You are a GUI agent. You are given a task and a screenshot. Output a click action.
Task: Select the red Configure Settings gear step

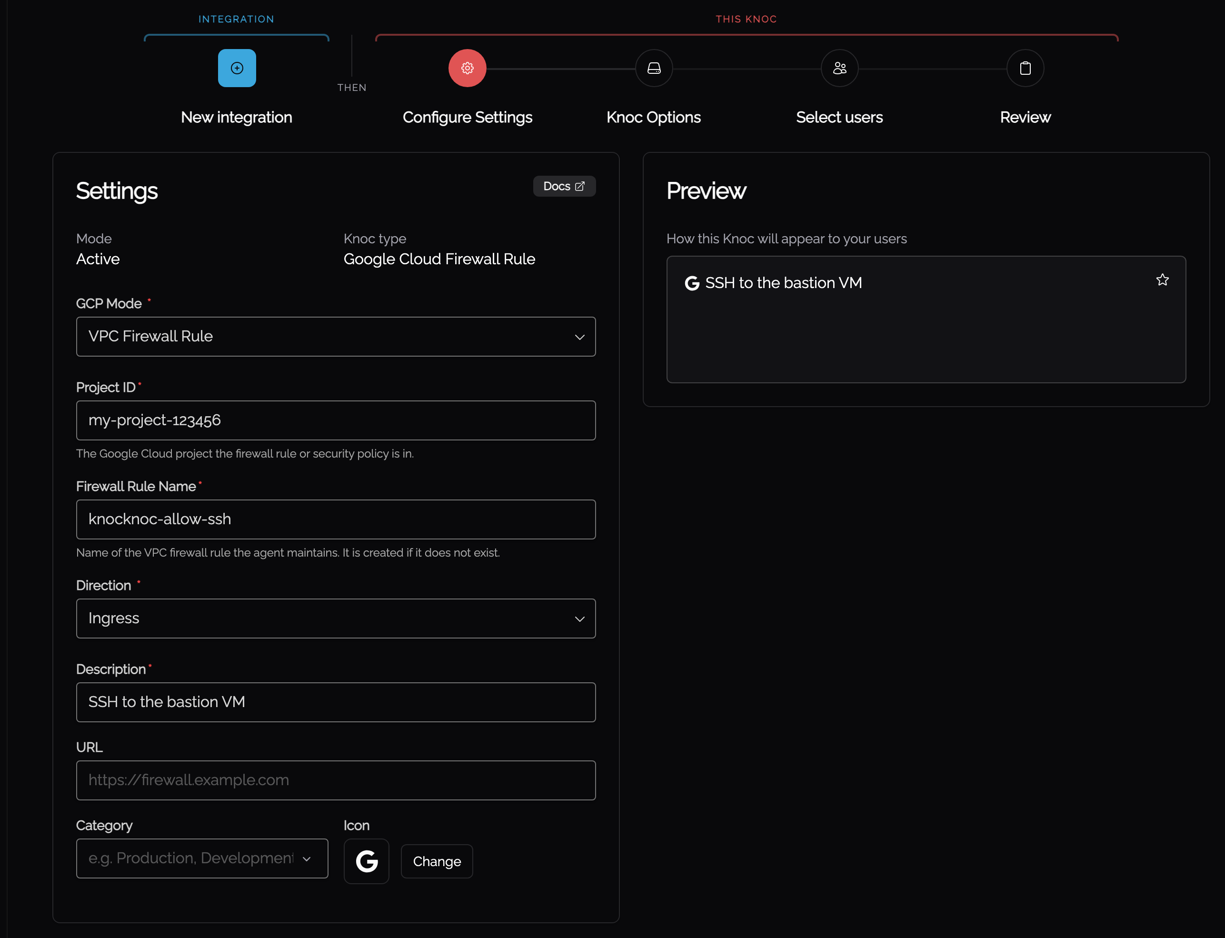pyautogui.click(x=468, y=68)
